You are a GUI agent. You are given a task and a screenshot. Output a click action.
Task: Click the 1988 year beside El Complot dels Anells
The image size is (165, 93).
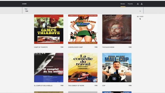tap(62, 86)
